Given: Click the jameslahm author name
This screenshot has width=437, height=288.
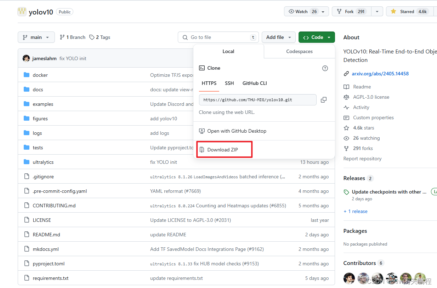Looking at the screenshot, I should click(x=44, y=58).
